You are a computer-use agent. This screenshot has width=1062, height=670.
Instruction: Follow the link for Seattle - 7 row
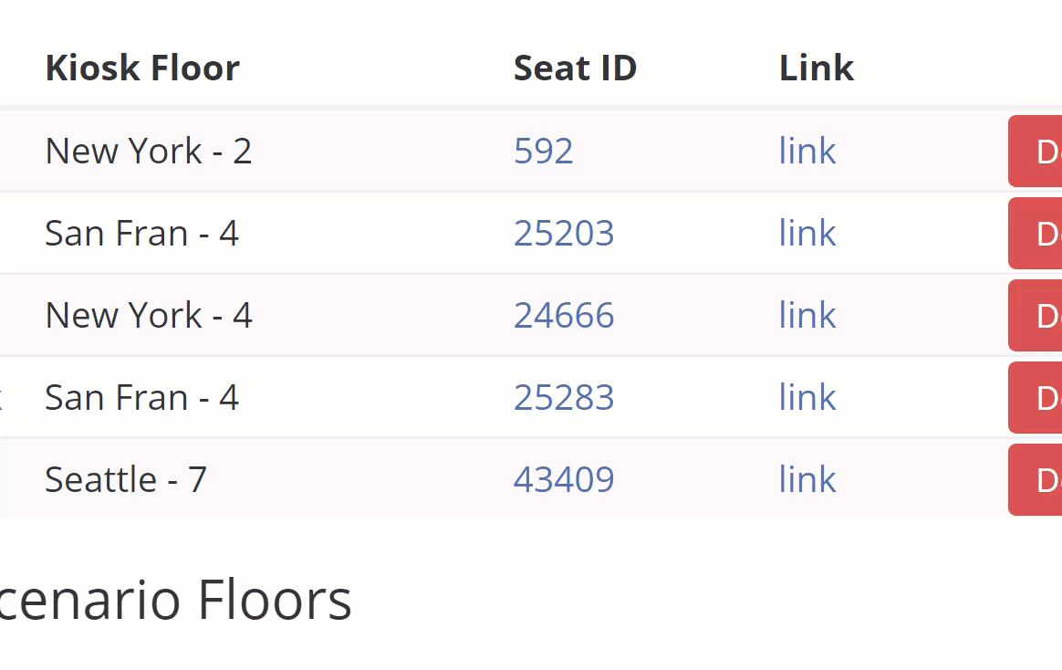point(807,479)
